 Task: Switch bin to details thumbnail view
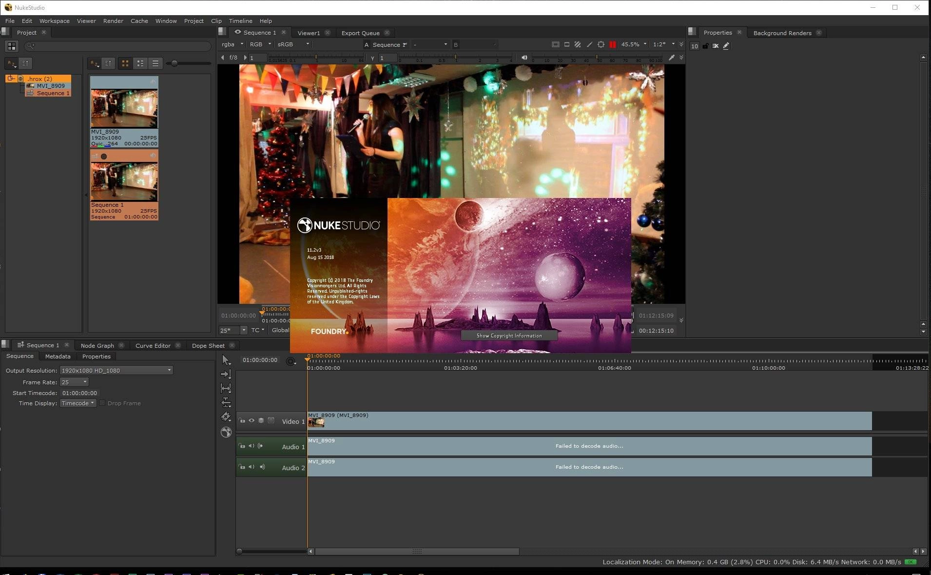click(x=140, y=63)
